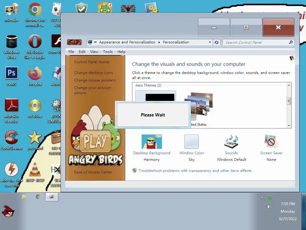This screenshot has width=306, height=230.
Task: Click the refresh button beside address bar
Action: click(x=216, y=42)
